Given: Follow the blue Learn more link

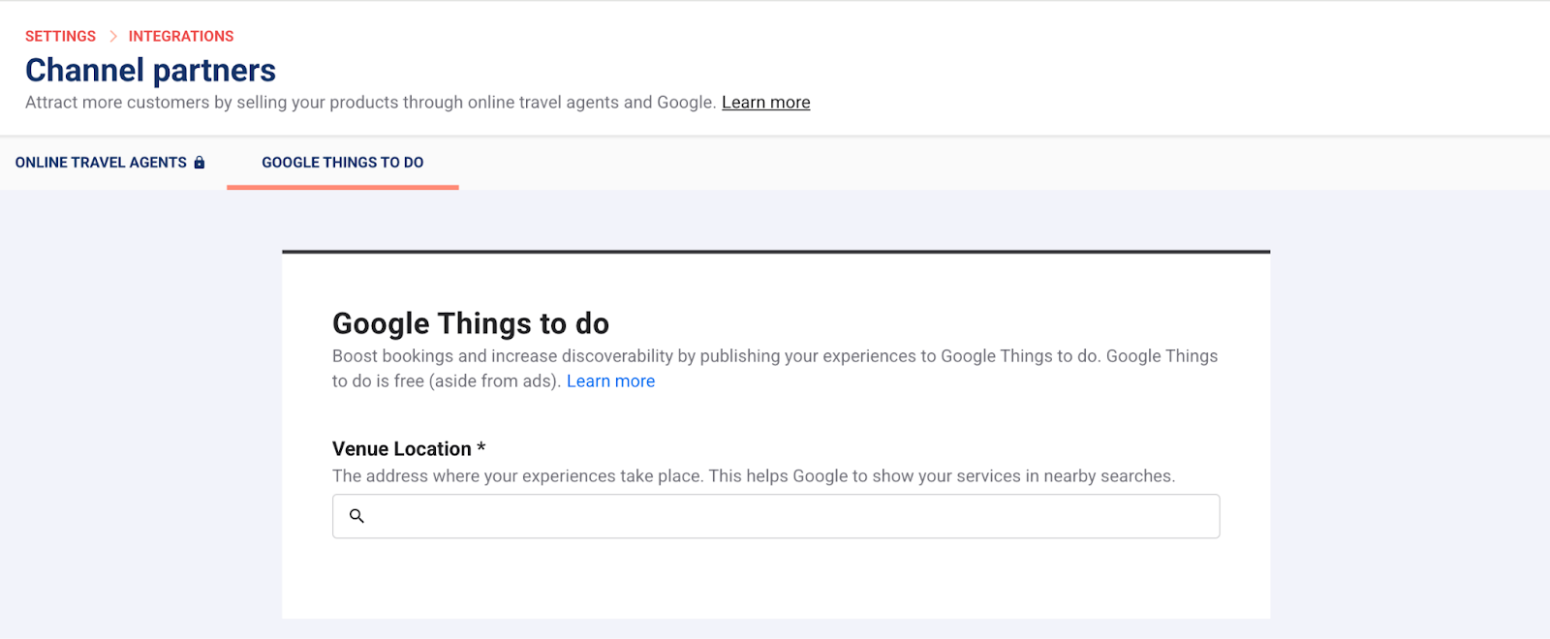Looking at the screenshot, I should (x=610, y=381).
